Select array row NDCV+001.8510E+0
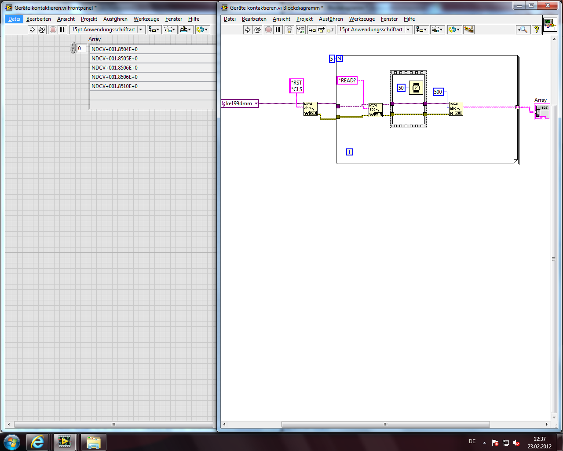Image resolution: width=563 pixels, height=451 pixels. [153, 86]
